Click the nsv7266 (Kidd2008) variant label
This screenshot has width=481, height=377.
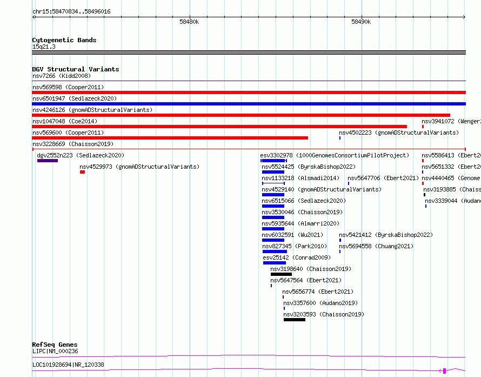[x=62, y=76]
